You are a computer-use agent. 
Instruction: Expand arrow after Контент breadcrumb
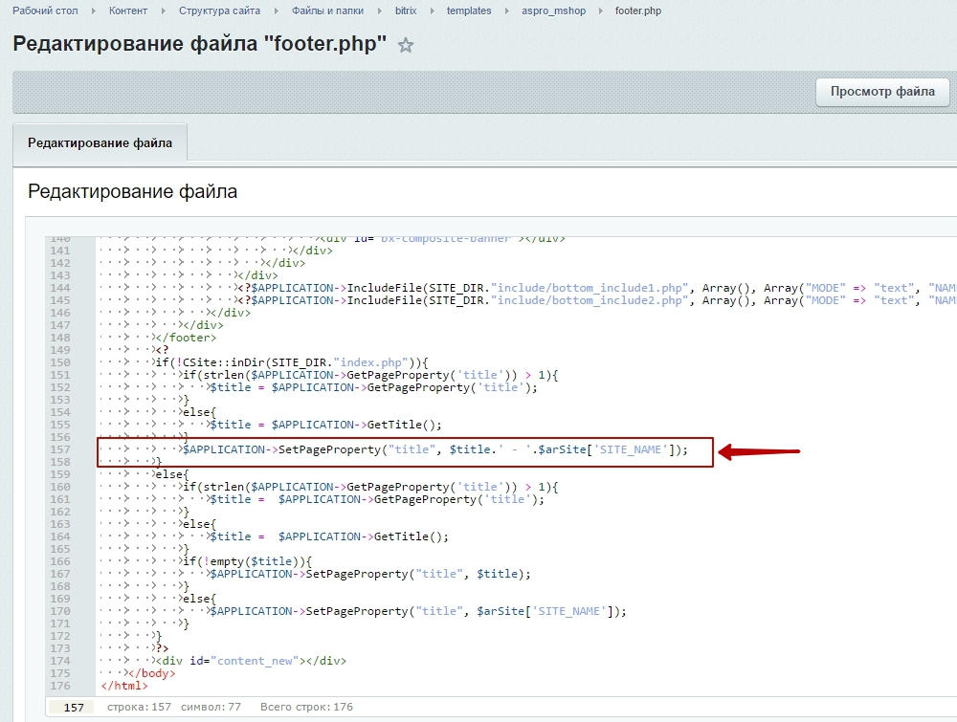165,11
